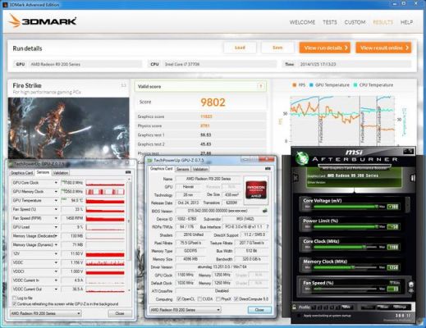
Task: Click the Afterburner window minimize/close controls
Action: click(408, 151)
